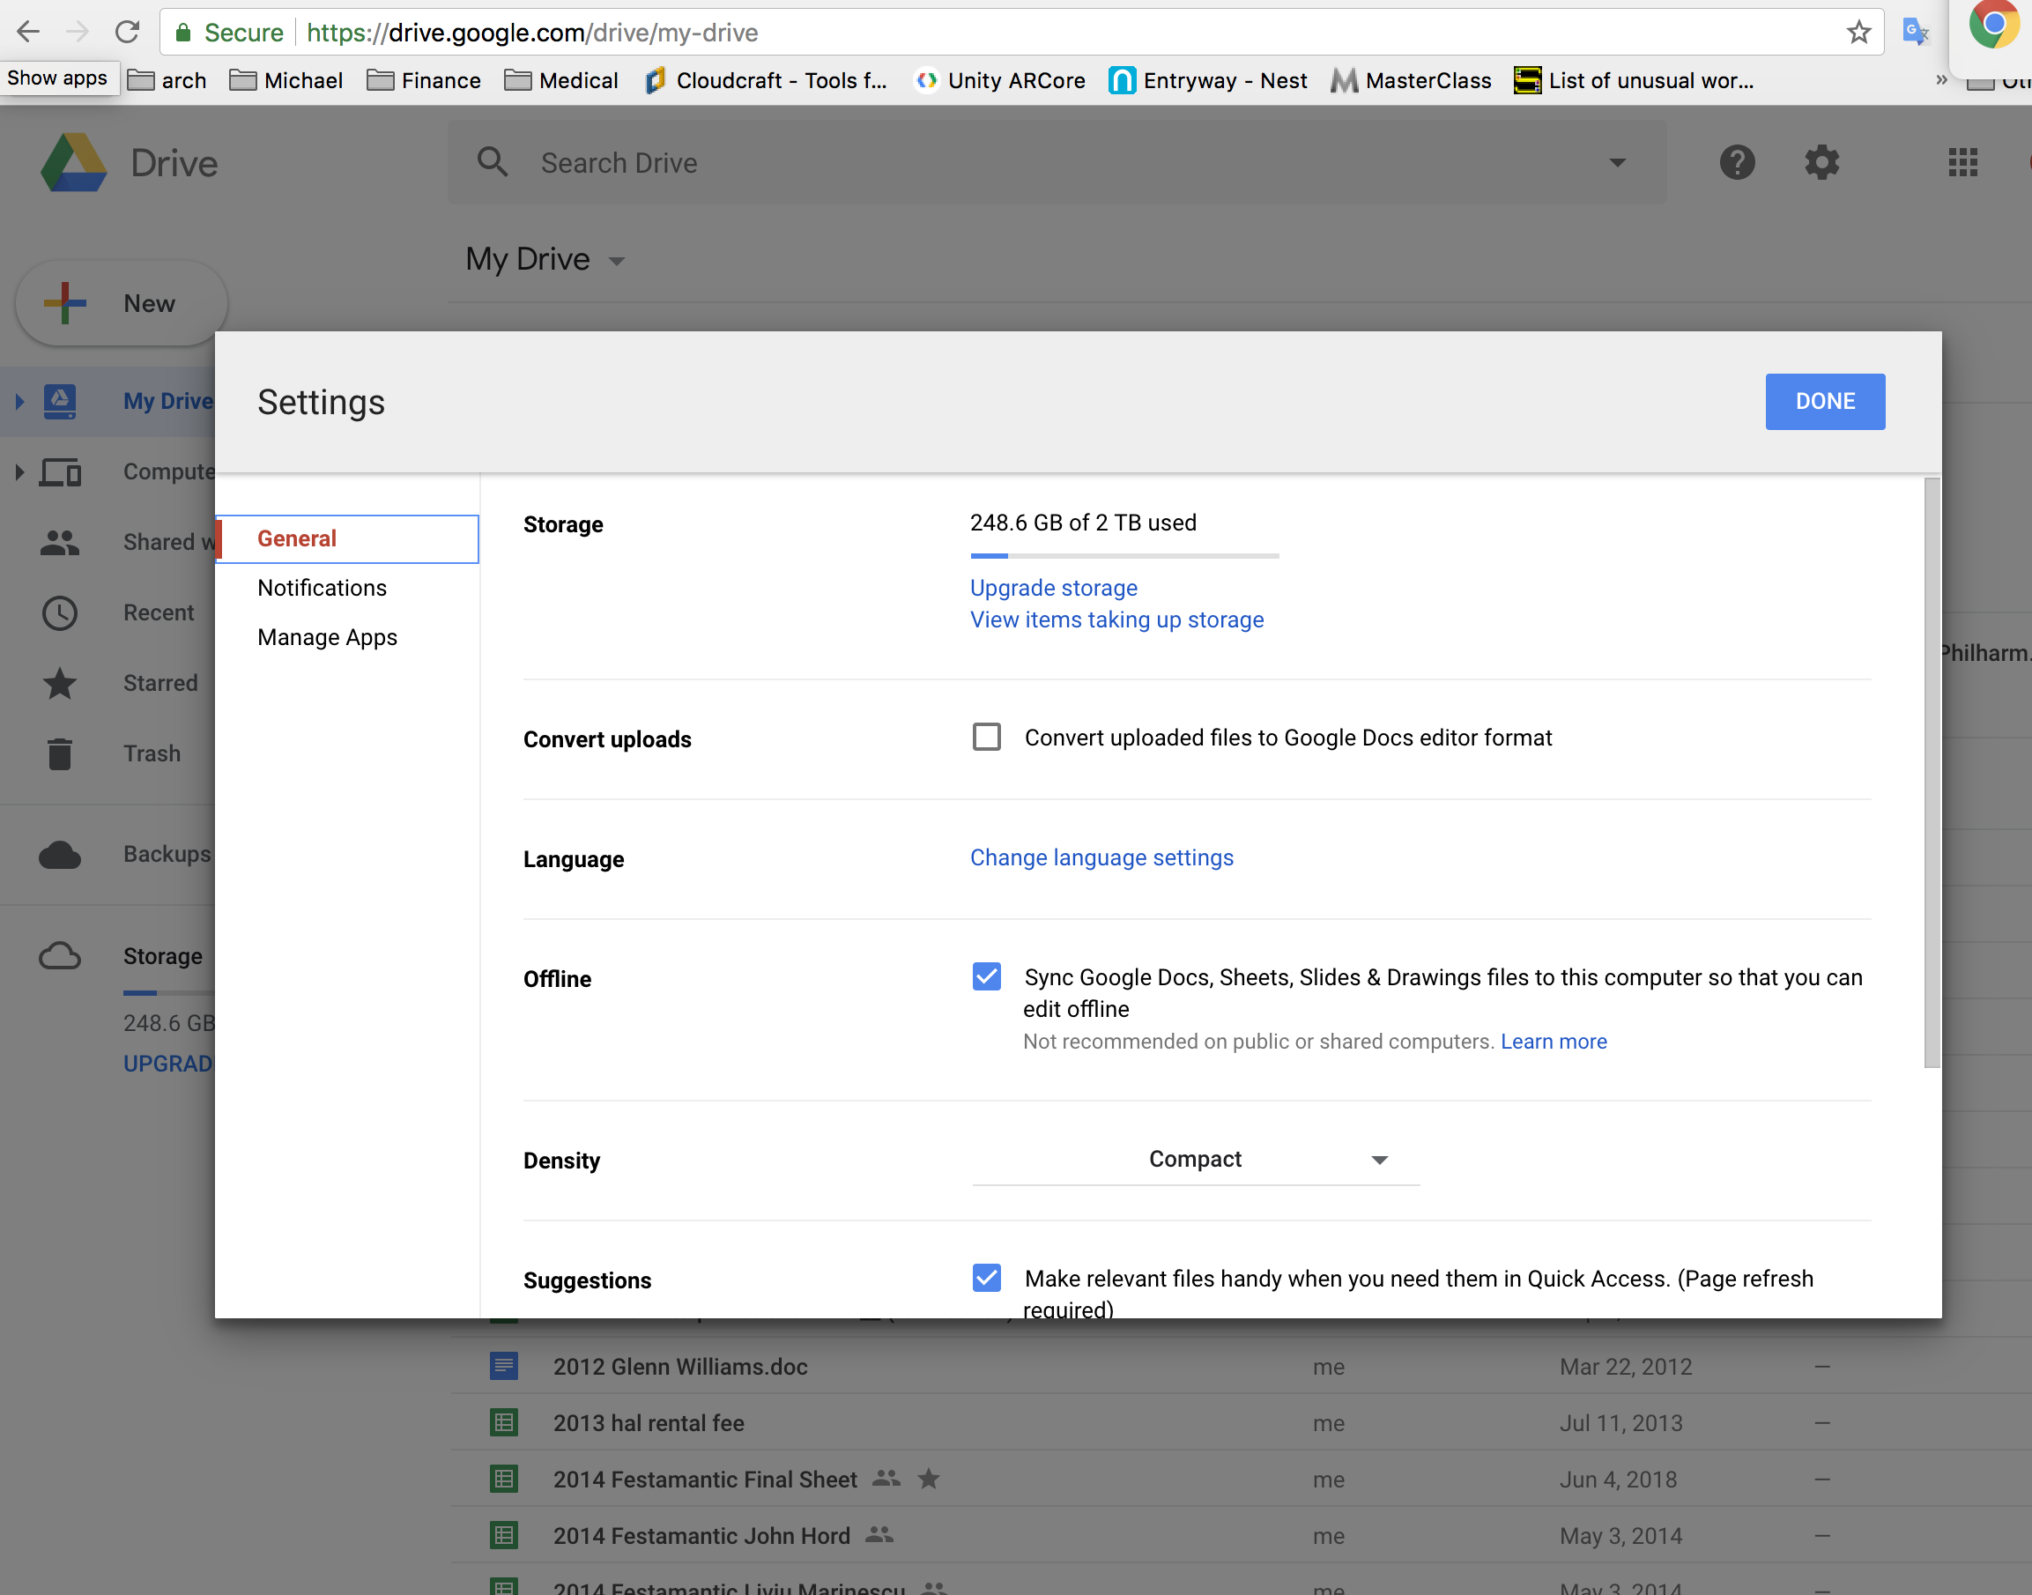2032x1595 pixels.
Task: Click the Trash icon in sidebar
Action: click(x=60, y=753)
